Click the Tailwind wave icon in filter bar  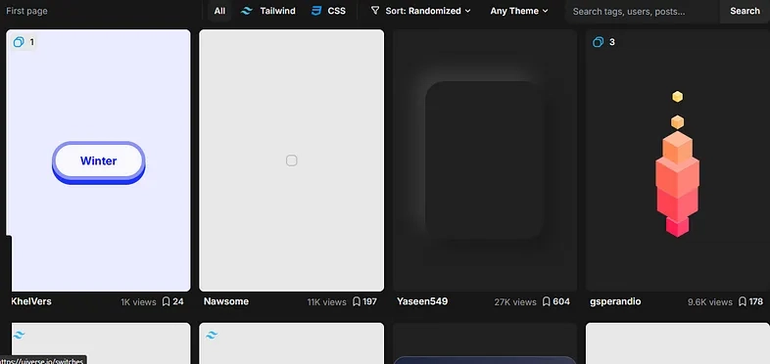coord(247,11)
